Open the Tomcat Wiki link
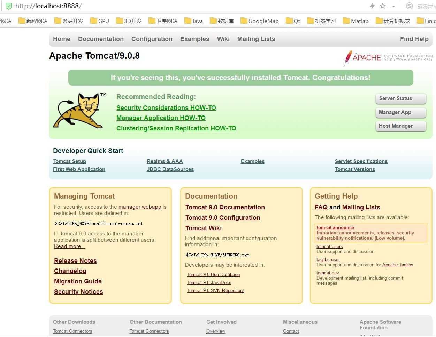Screen dimensions: 436x337 pyautogui.click(x=203, y=228)
